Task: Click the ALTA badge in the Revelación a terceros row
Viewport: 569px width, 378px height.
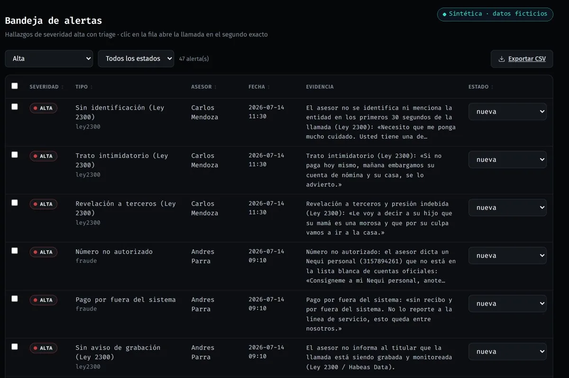Action: [x=44, y=204]
